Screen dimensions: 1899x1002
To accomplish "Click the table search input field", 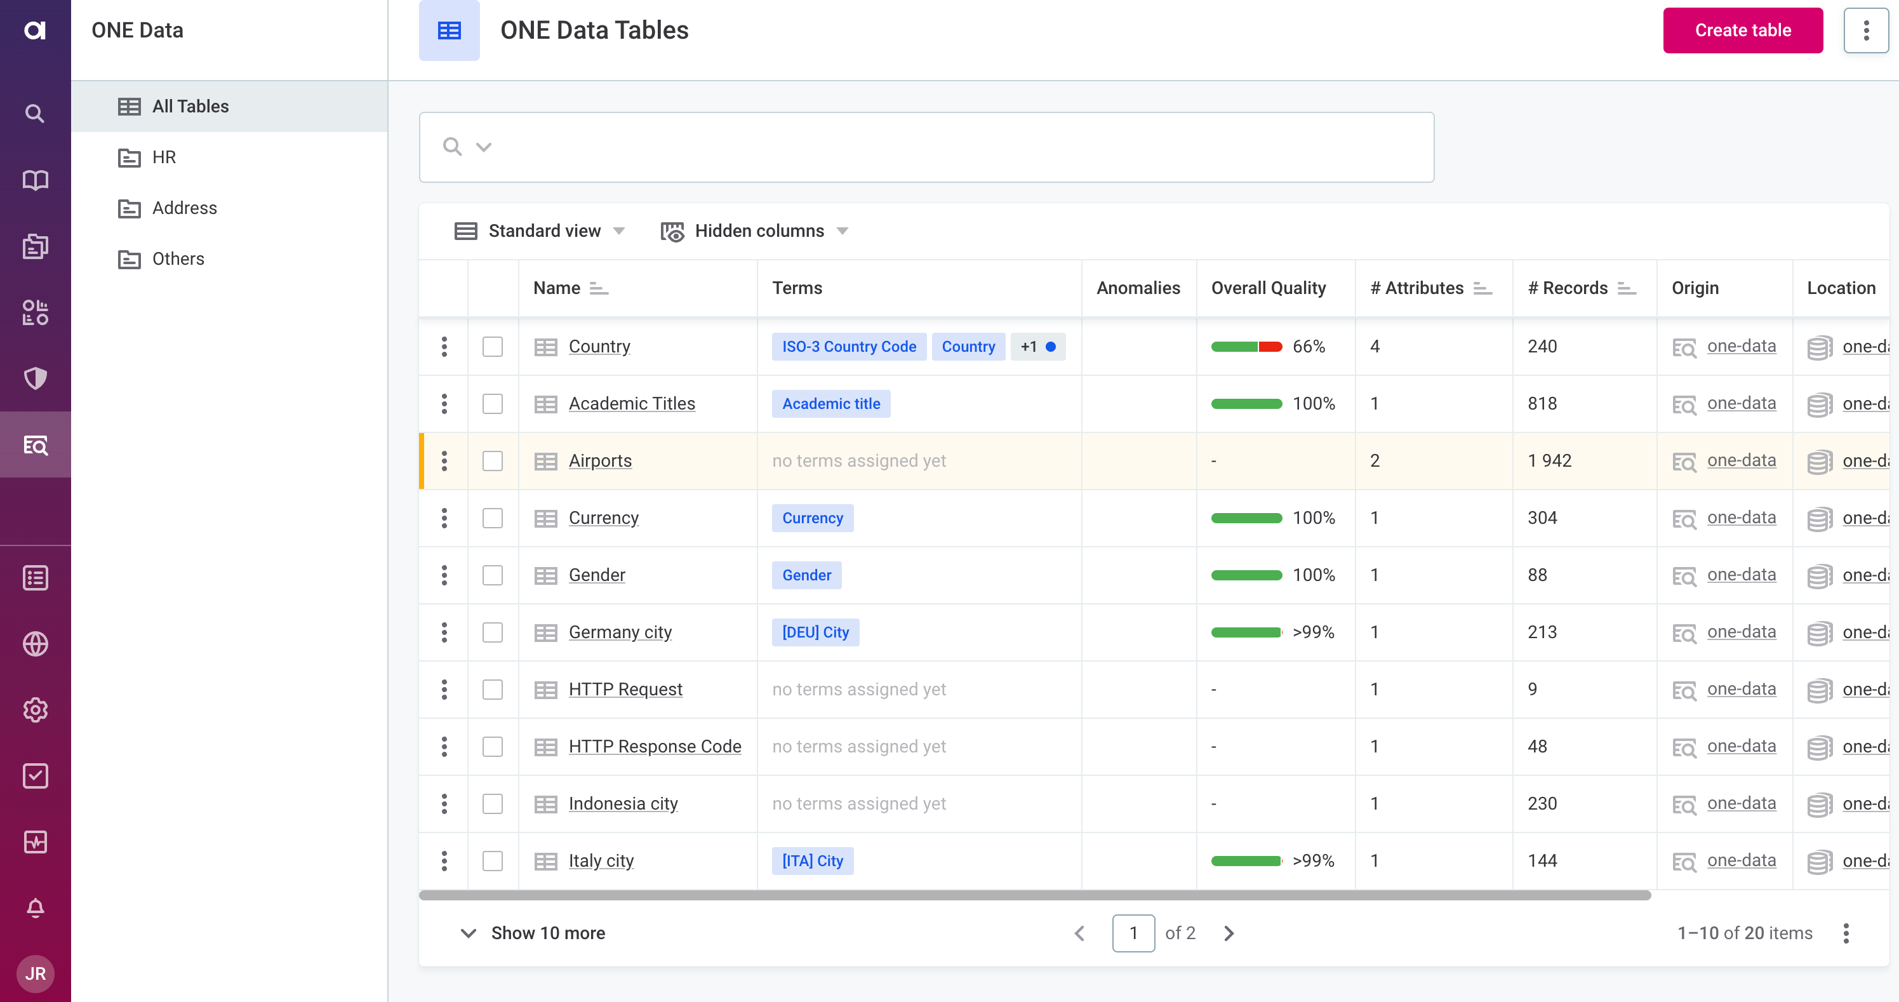I will pyautogui.click(x=958, y=147).
